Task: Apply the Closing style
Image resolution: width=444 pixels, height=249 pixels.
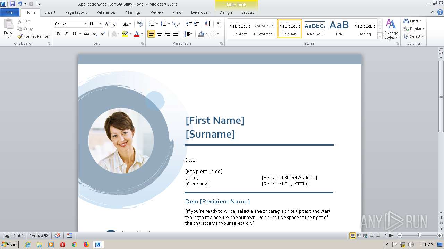Action: tap(364, 28)
